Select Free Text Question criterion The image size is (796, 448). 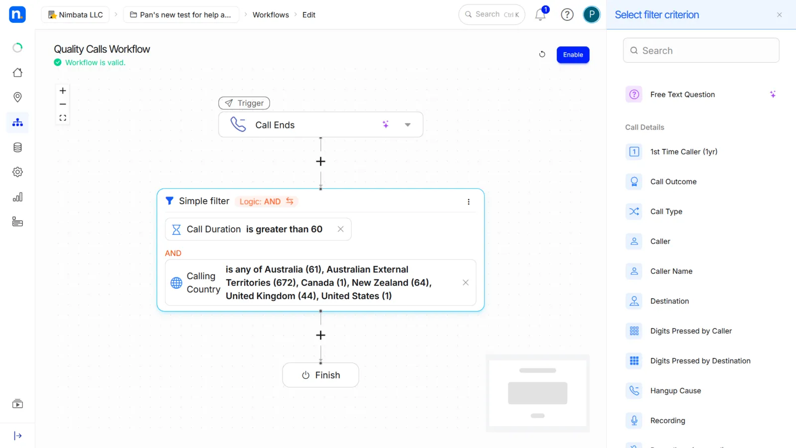[x=701, y=95]
